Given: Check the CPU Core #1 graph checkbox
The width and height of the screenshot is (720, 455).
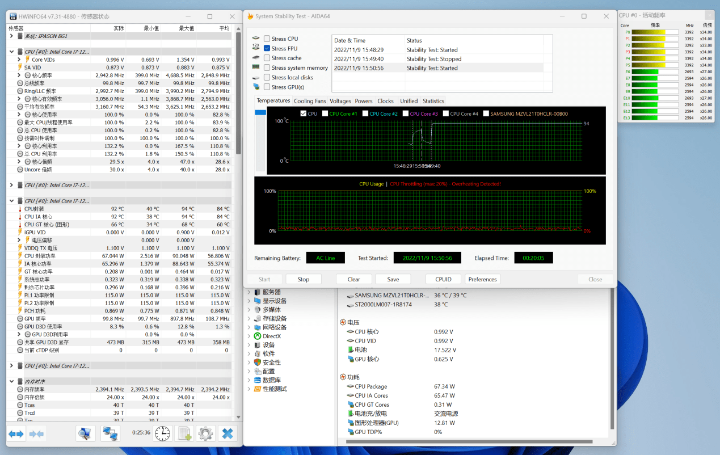Looking at the screenshot, I should 325,113.
